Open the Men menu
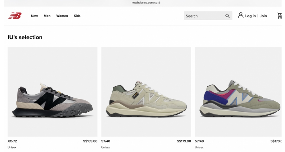The width and height of the screenshot is (285, 152). pos(47,16)
